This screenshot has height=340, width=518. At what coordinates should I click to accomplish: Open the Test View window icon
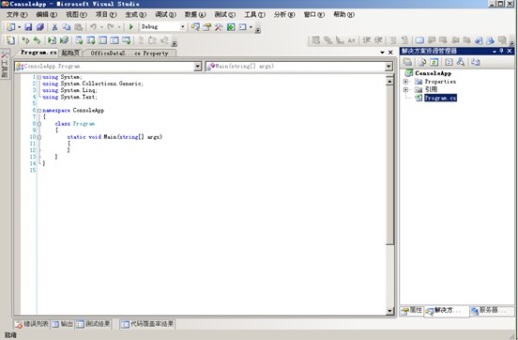pos(79,40)
